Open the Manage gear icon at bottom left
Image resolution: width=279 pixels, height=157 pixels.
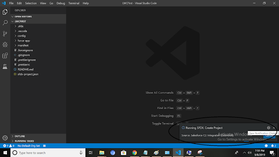click(5, 138)
